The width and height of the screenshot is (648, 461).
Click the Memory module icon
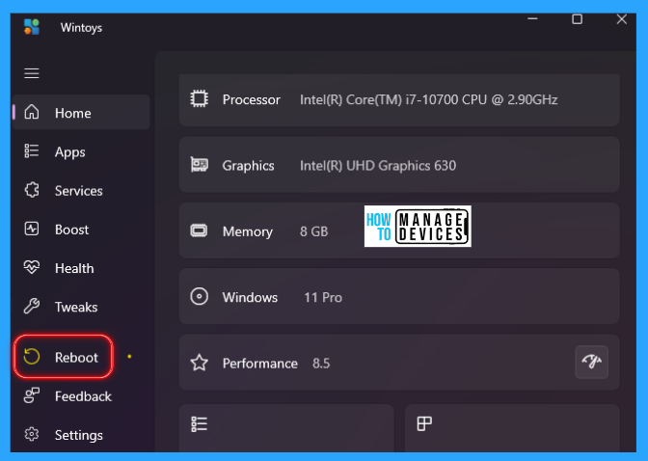point(199,230)
